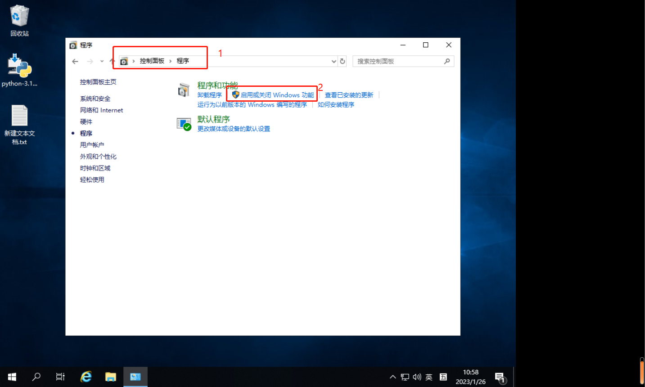The image size is (645, 387).
Task: Click the search magnifier in 搜索控制面板 box
Action: click(x=447, y=61)
